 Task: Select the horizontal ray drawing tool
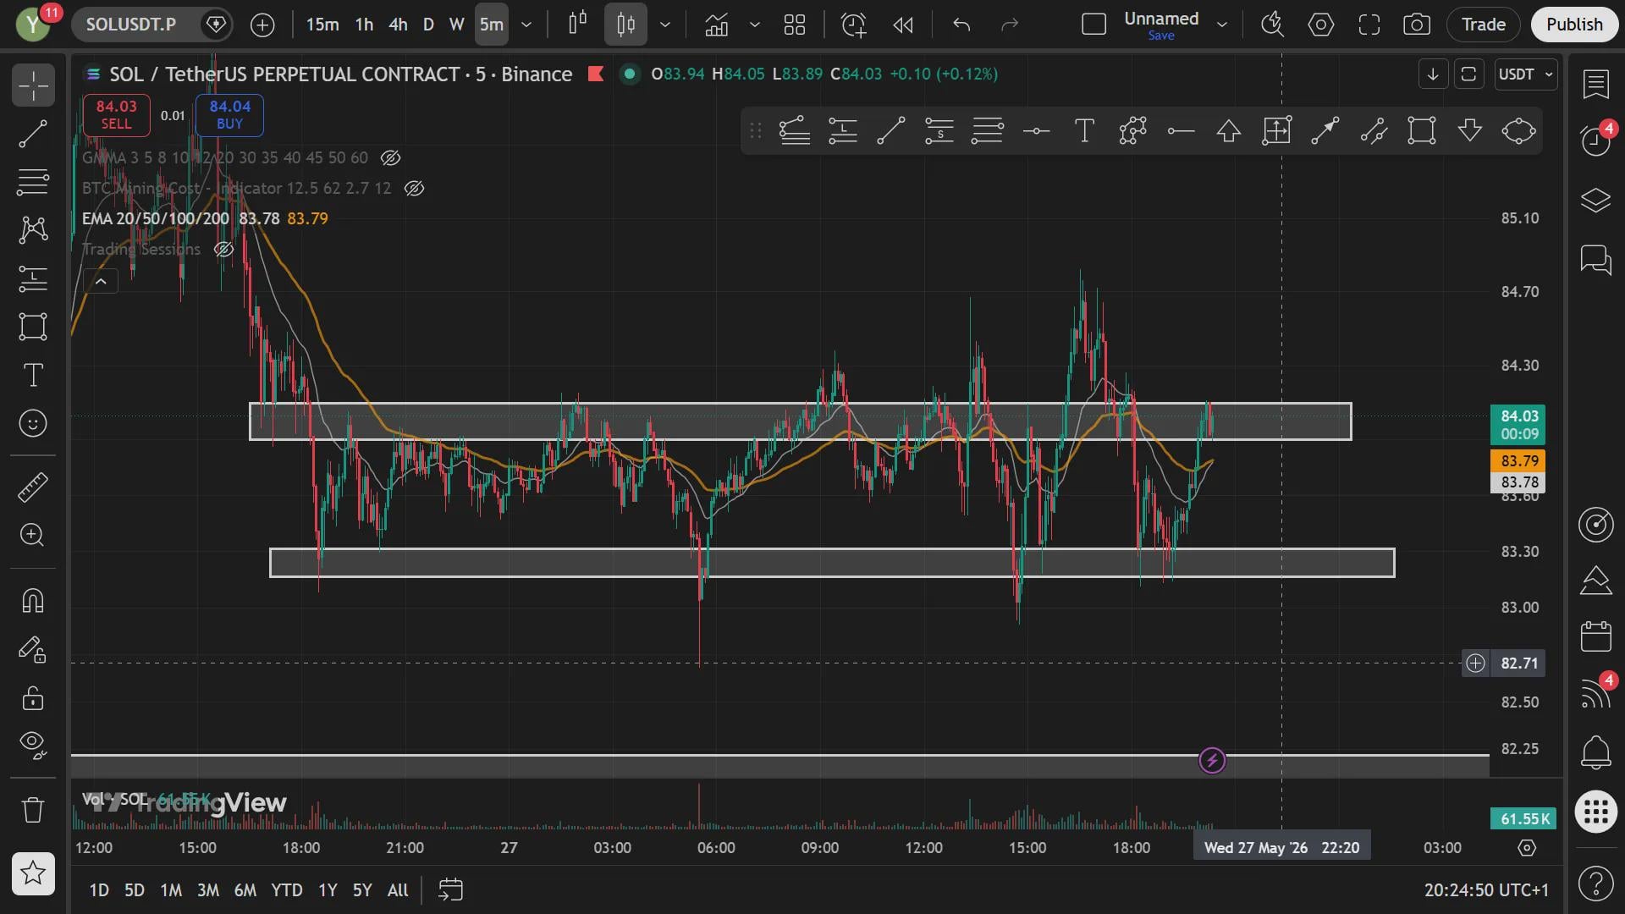point(1181,131)
